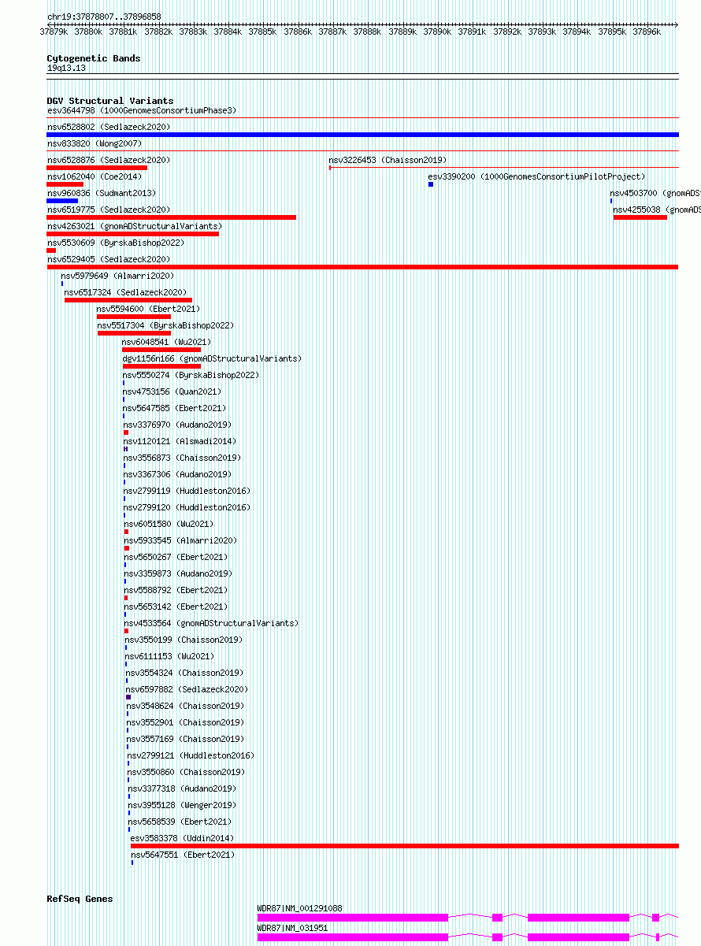Viewport: 701px width, 946px height.
Task: Click the nsv4503700 gnomAD label
Action: (x=655, y=194)
